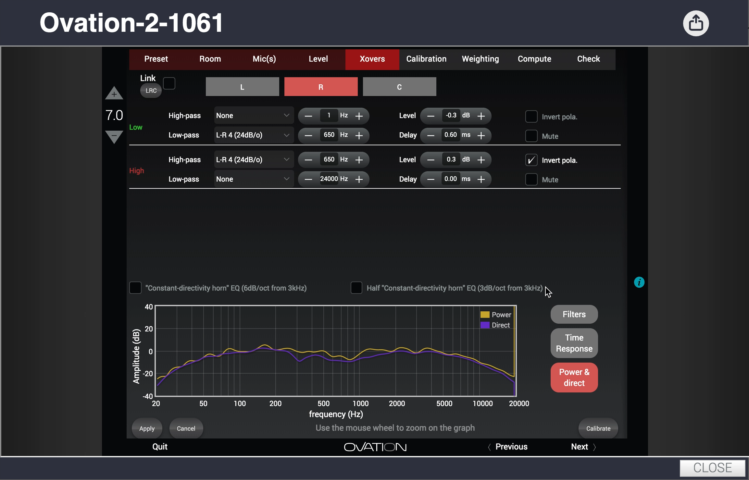Open High band Low-pass None dropdown
Screen dimensions: 749x480
[254, 179]
